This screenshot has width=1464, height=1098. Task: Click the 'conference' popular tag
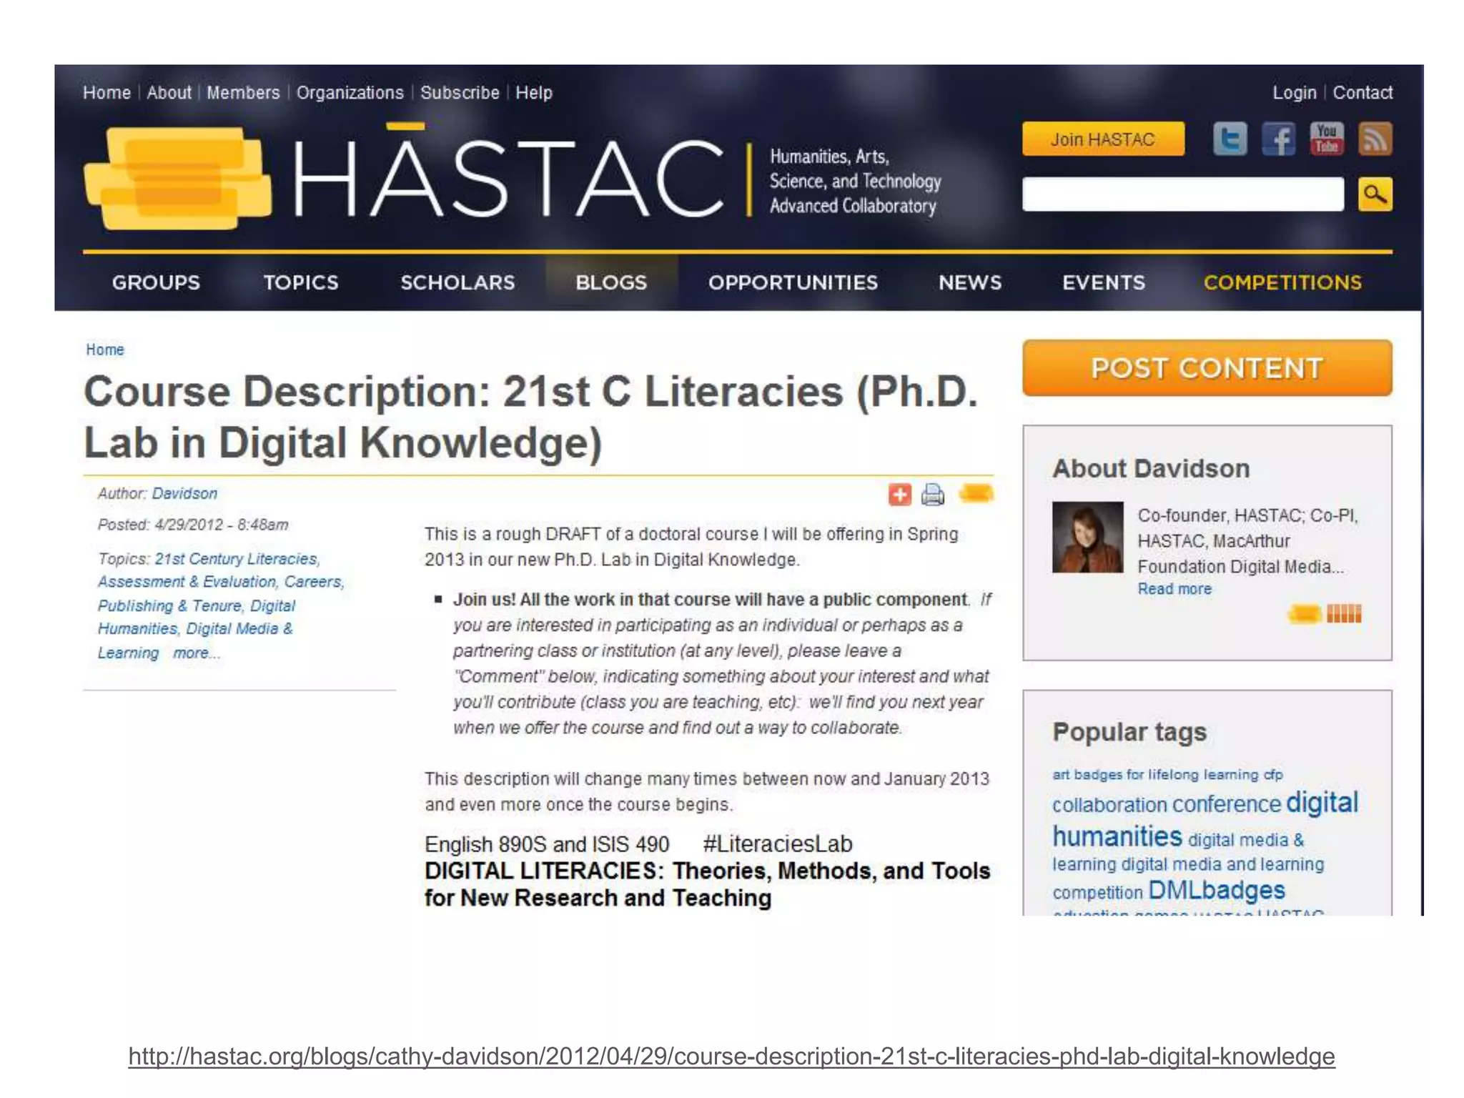click(1226, 805)
